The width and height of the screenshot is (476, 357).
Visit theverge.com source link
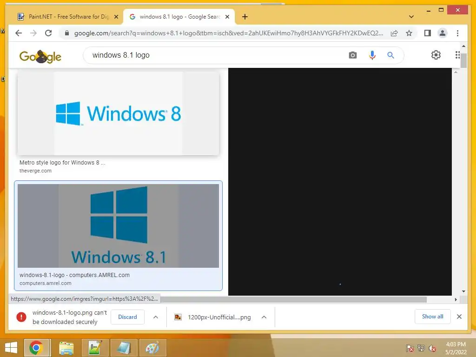(35, 171)
